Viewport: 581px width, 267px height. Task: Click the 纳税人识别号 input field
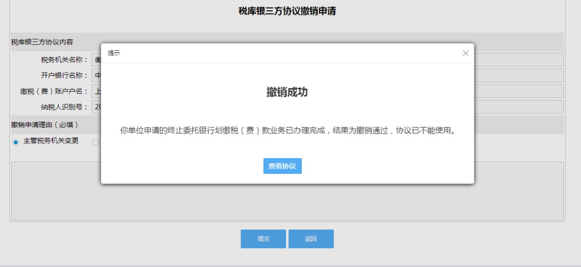tap(328, 107)
